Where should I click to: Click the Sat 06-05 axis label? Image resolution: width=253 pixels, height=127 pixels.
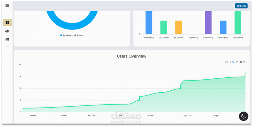pyautogui.click(x=194, y=38)
